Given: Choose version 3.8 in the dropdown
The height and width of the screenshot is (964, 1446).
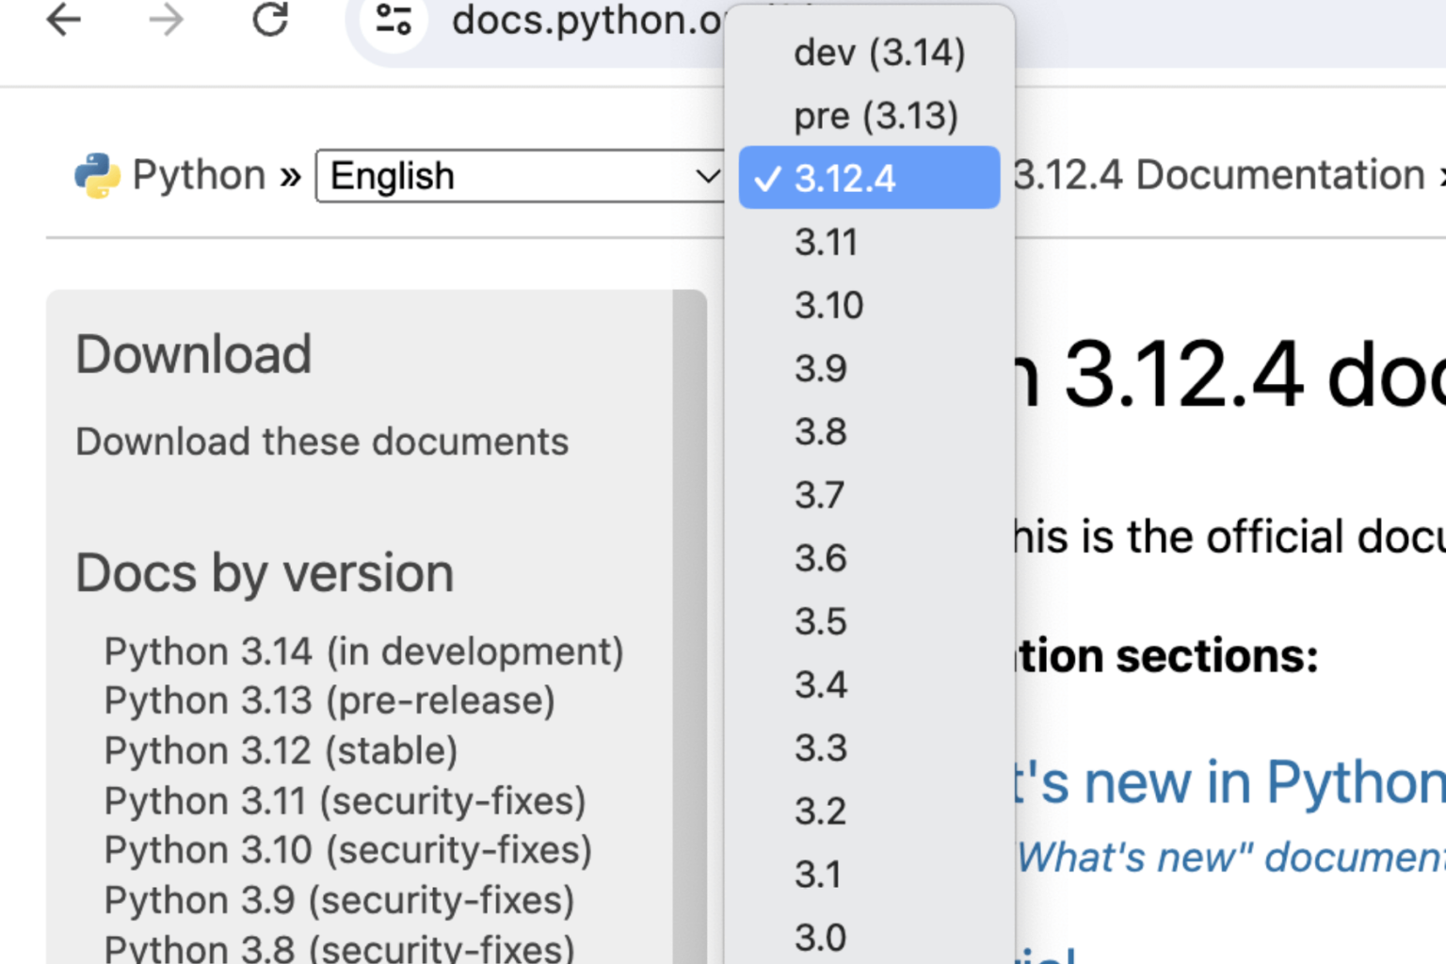Looking at the screenshot, I should [821, 432].
